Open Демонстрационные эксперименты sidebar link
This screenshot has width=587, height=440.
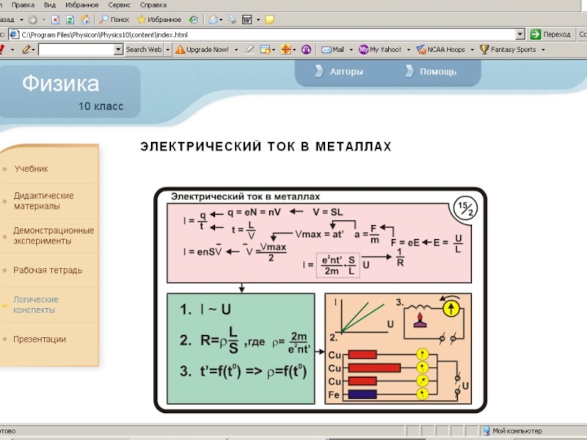pyautogui.click(x=54, y=235)
